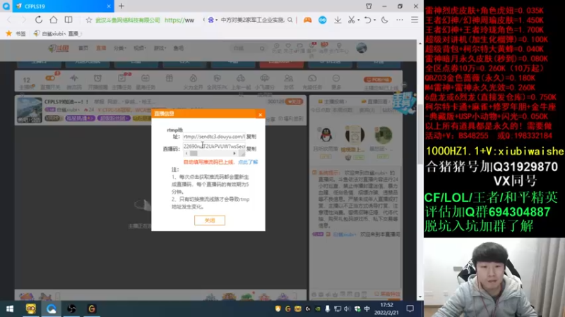Open the three-dots more tools icon

pyautogui.click(x=400, y=20)
